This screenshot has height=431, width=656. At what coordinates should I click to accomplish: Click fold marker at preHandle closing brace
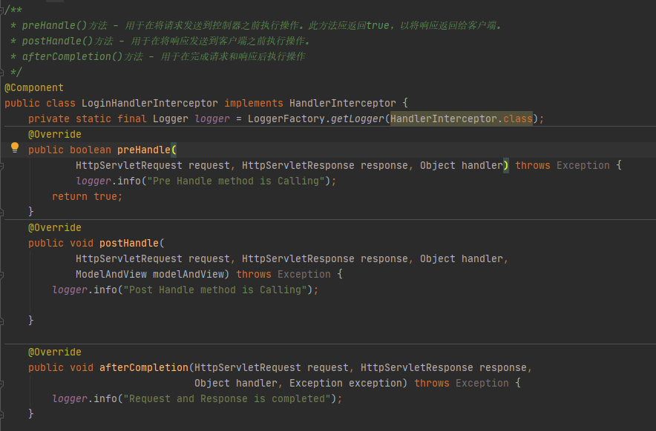(x=2, y=212)
